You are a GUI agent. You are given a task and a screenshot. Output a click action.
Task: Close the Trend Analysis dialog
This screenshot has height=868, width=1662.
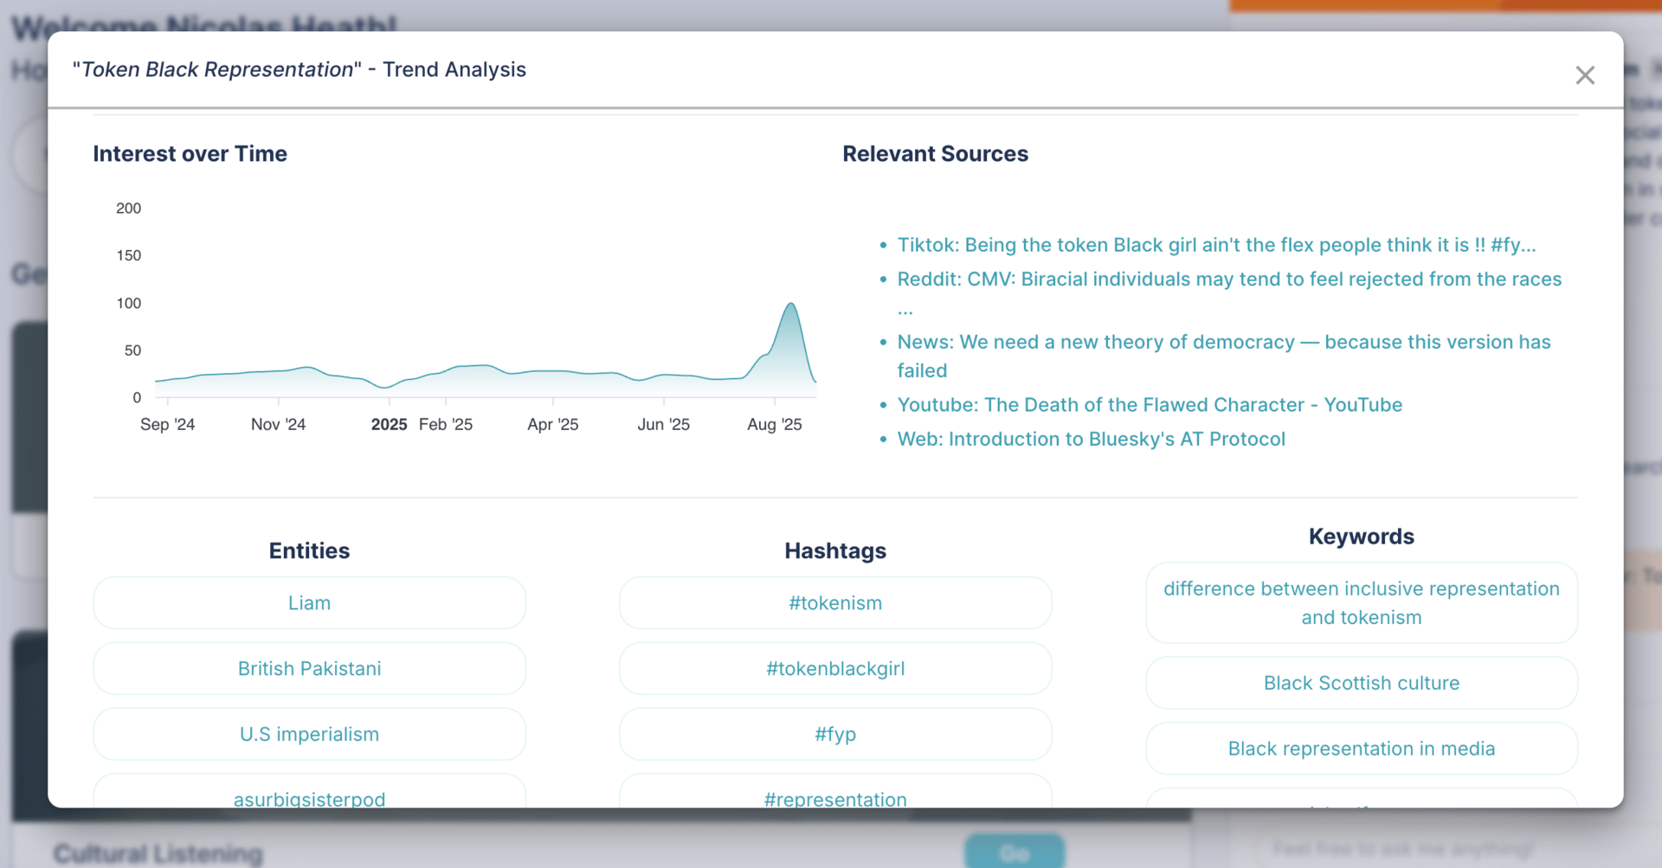click(1585, 75)
